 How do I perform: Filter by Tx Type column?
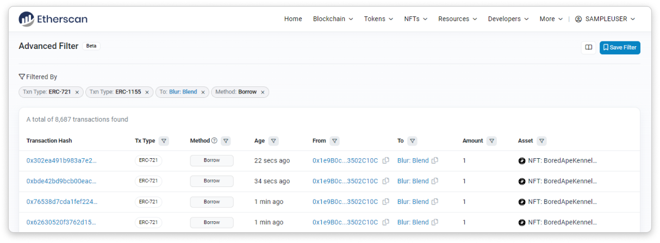click(164, 141)
